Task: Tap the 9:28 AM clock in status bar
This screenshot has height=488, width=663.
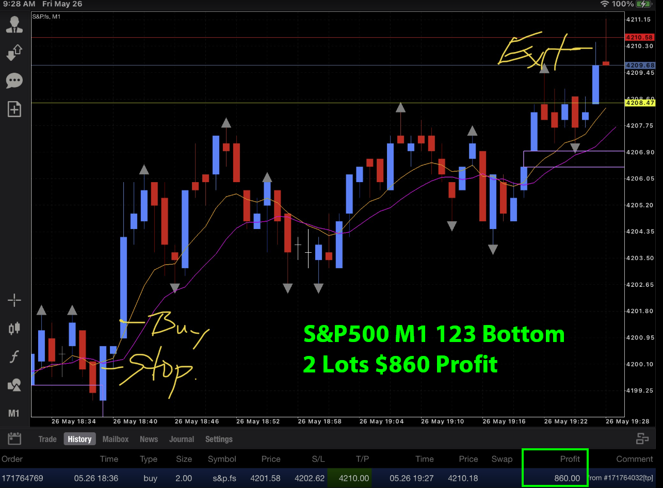Action: coord(19,4)
